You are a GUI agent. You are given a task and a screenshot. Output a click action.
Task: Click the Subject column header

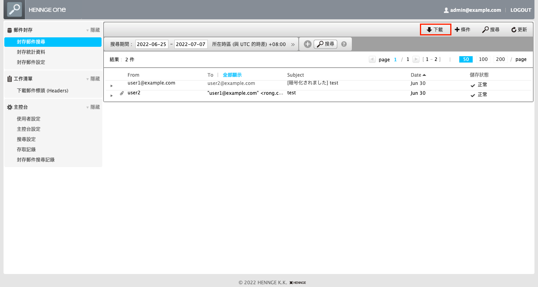(296, 75)
